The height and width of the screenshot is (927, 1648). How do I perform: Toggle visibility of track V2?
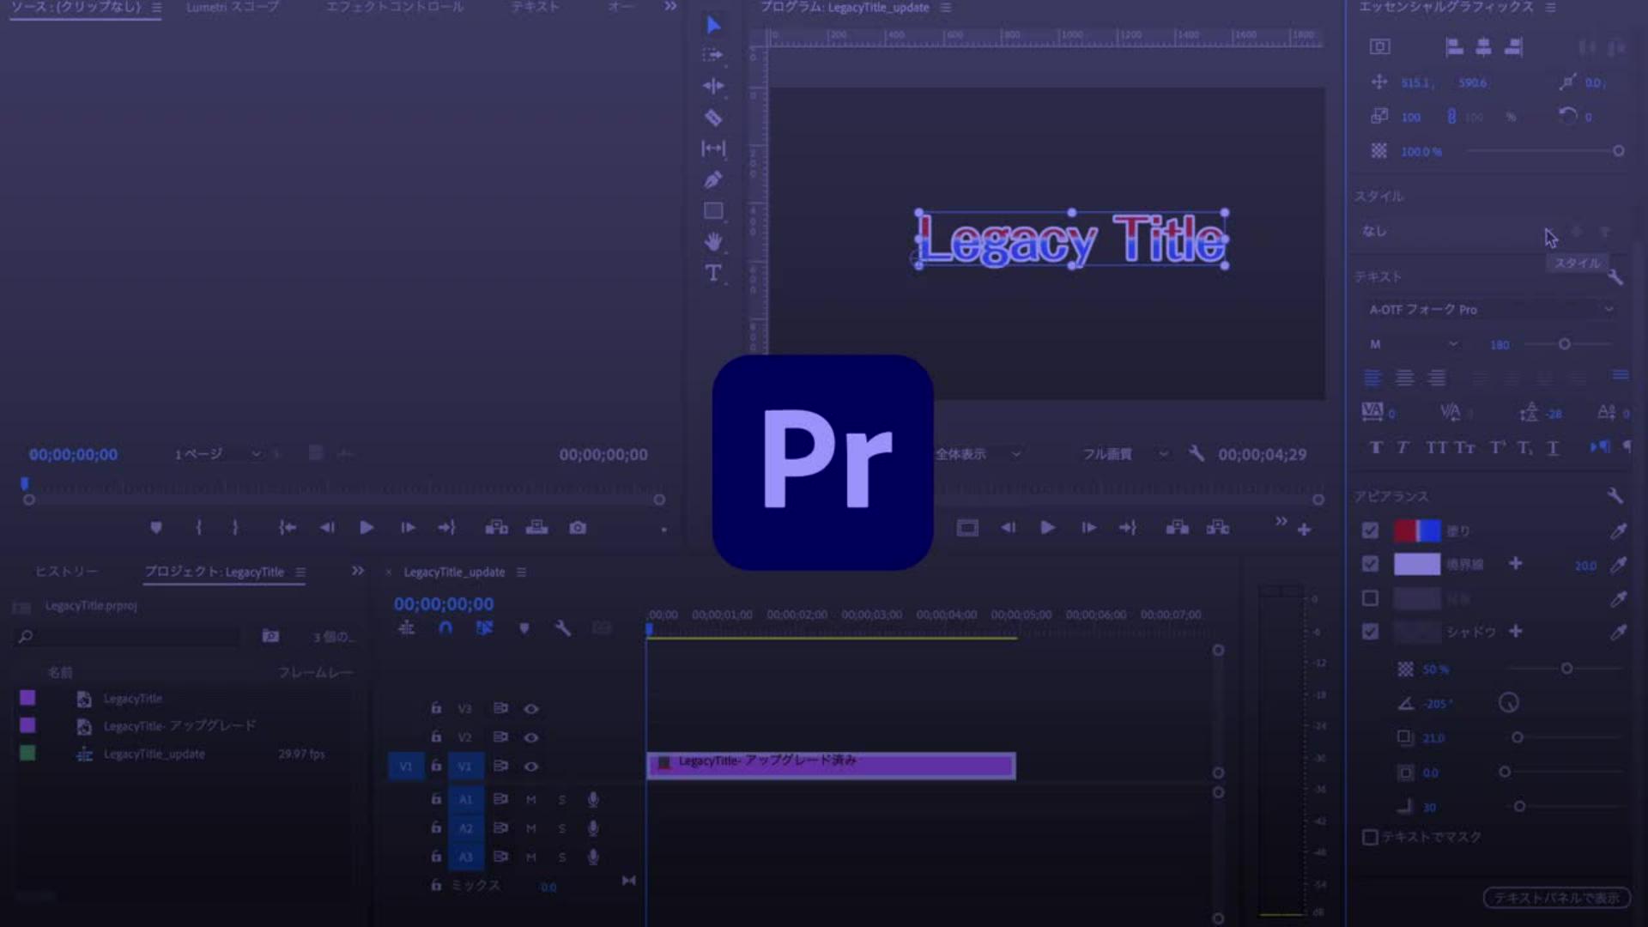coord(531,737)
